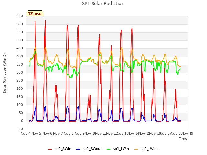Image resolution: width=207 pixels, height=155 pixels.
Task: Click the 450 y-axis tick label
Action: pyautogui.click(x=20, y=48)
